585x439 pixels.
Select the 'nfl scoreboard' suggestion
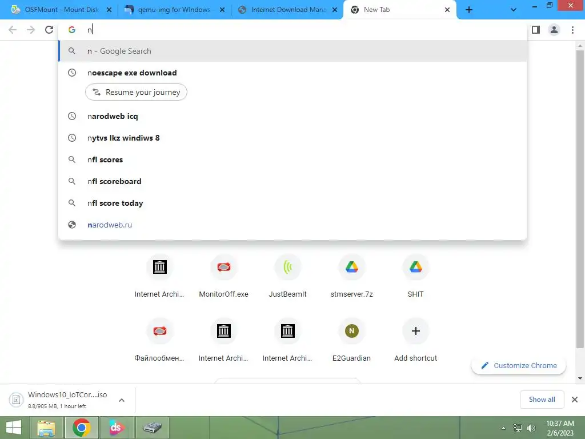coord(292,181)
